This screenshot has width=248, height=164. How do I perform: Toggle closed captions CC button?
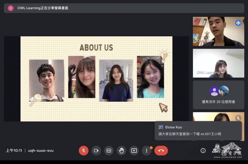pyautogui.click(x=109, y=151)
